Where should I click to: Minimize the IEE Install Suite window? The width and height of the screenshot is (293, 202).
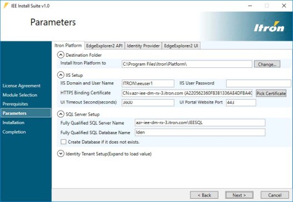click(x=250, y=6)
